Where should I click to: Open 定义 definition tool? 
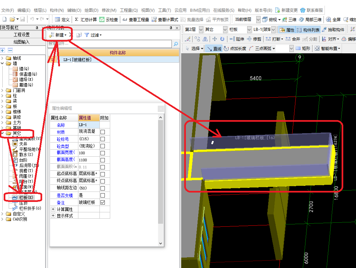(x=62, y=19)
